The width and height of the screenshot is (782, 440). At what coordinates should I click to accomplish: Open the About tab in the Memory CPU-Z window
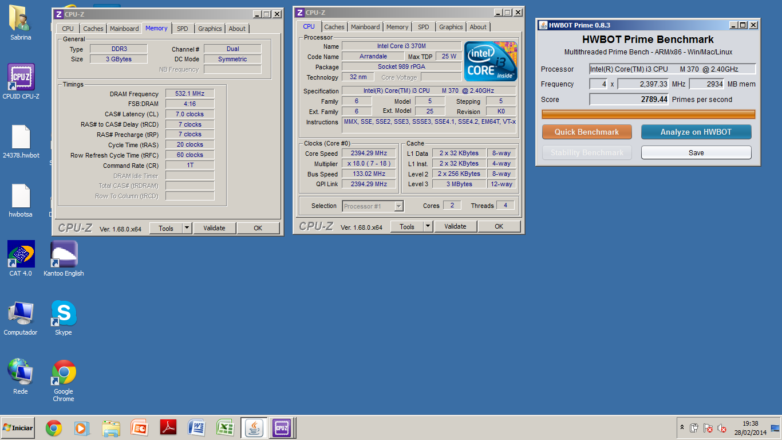point(237,29)
